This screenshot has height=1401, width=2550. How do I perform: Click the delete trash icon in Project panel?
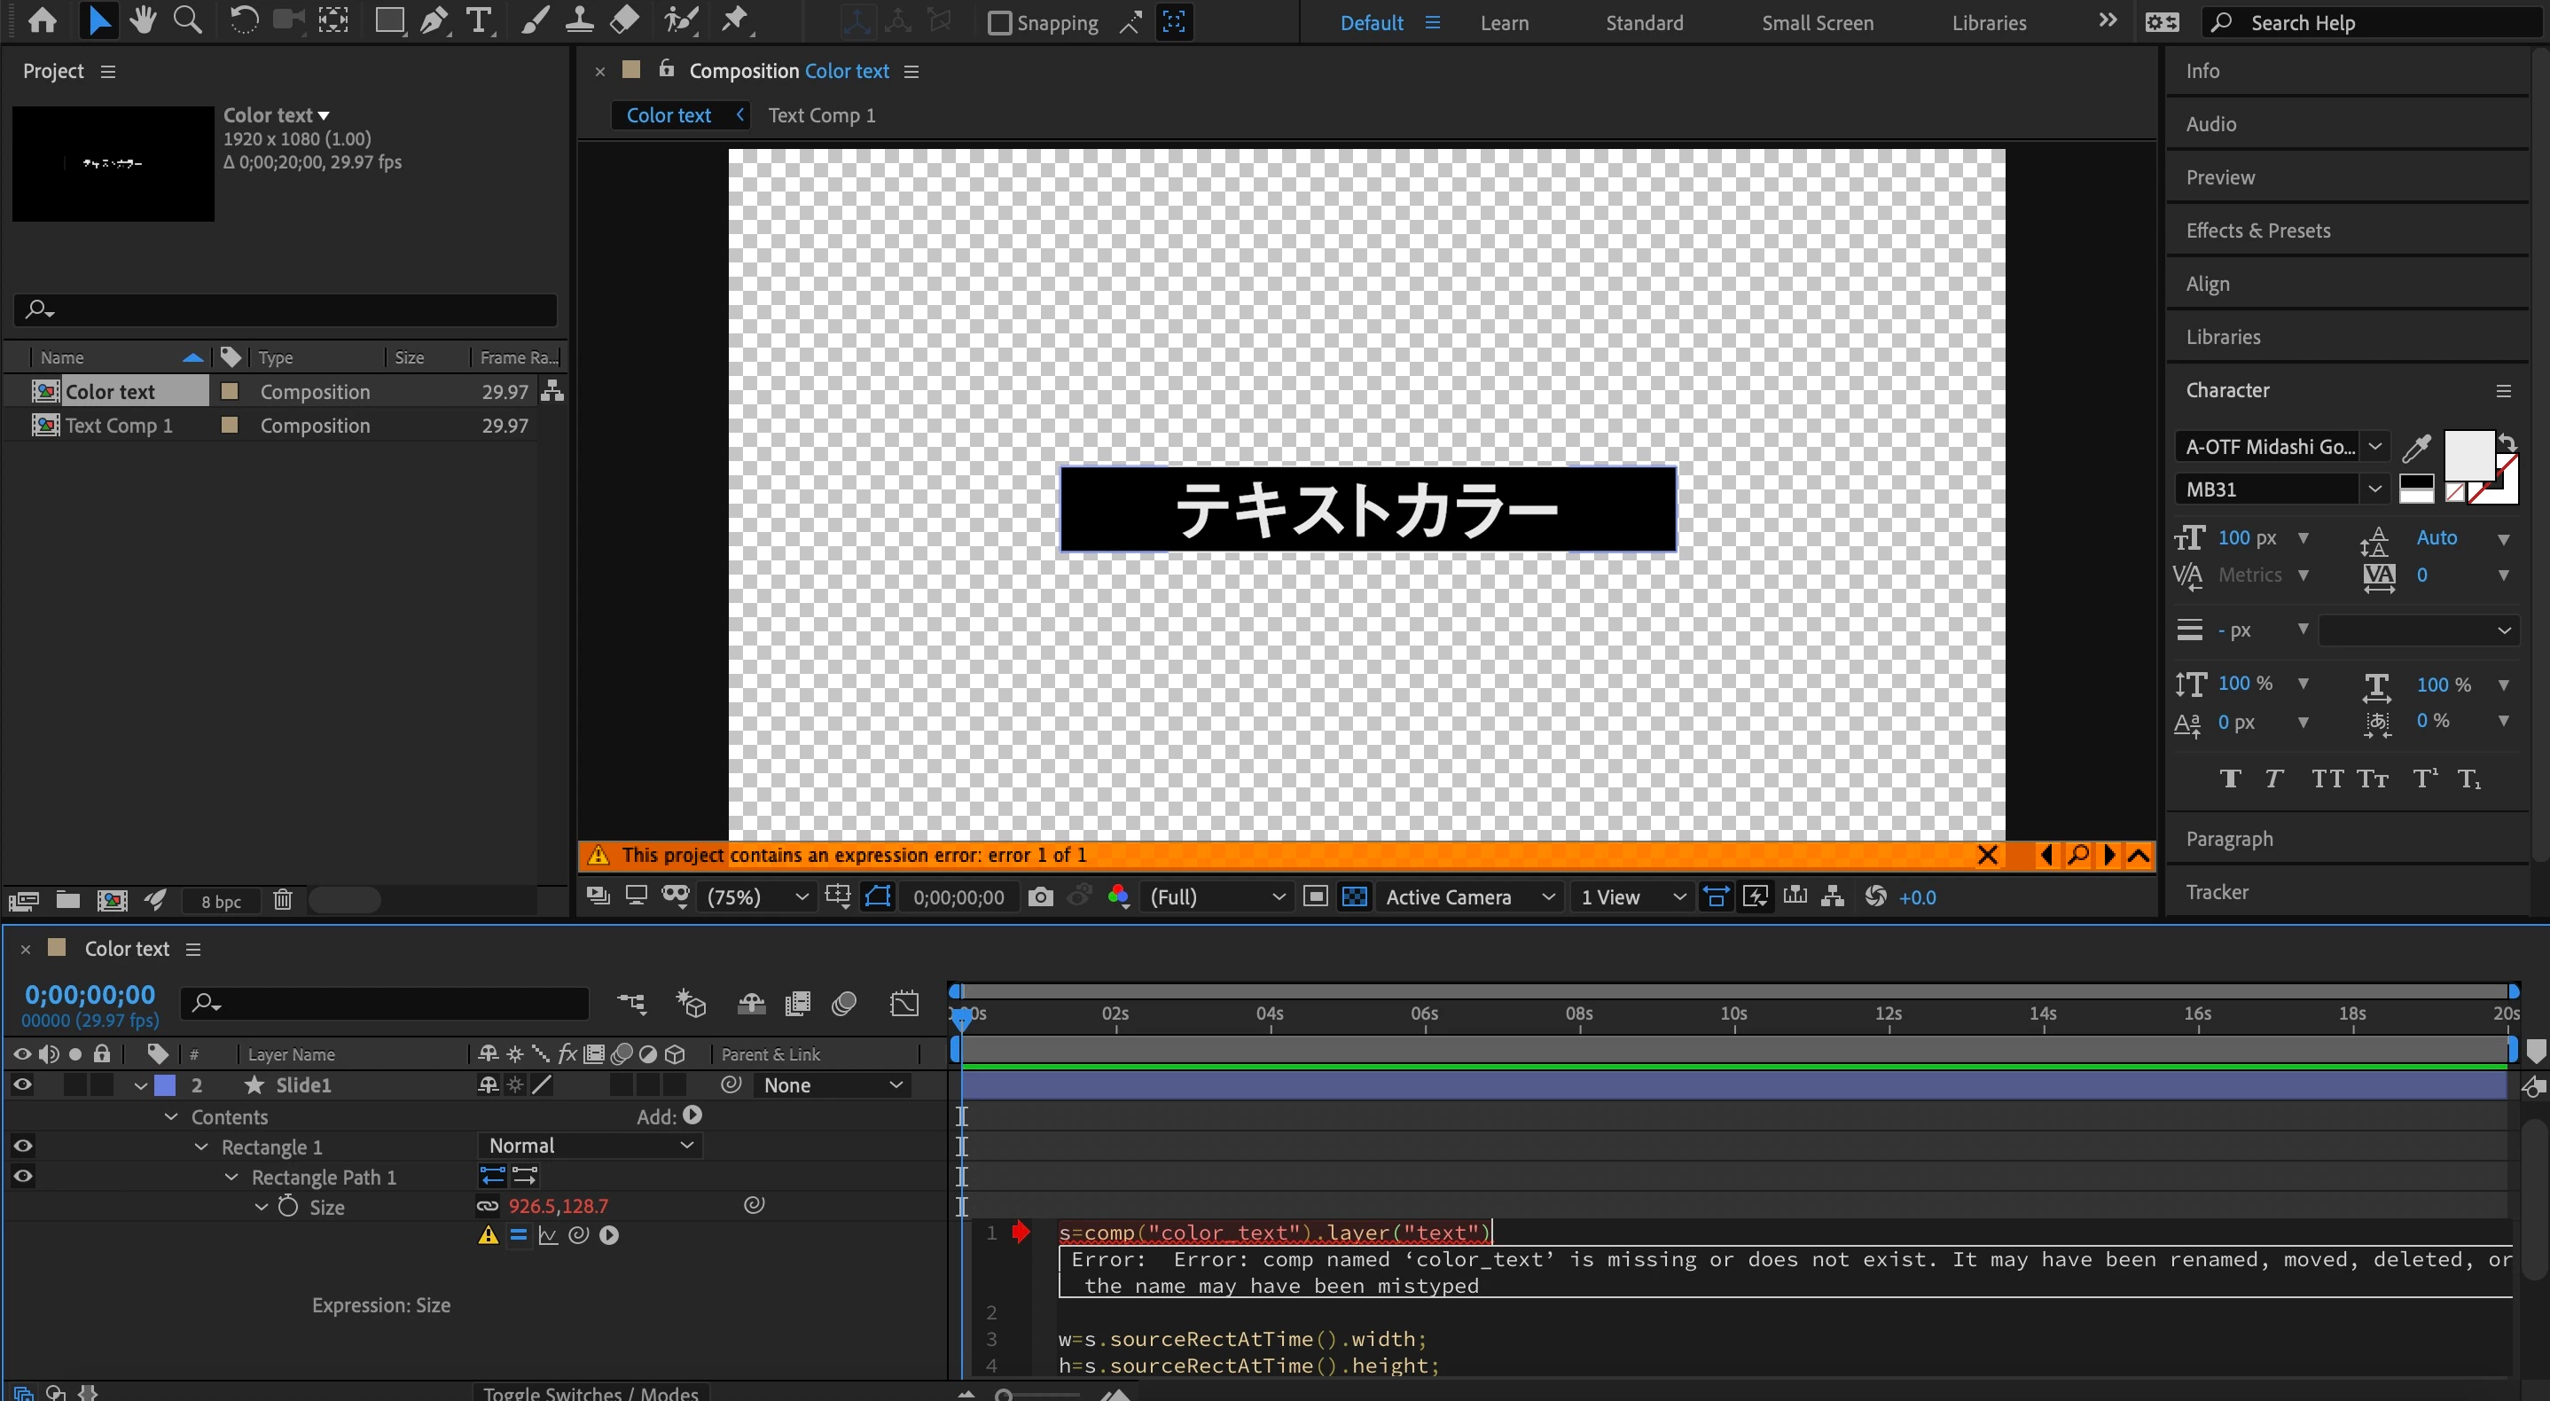(x=283, y=900)
